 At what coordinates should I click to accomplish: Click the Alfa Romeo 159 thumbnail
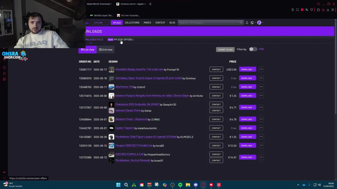111,87
